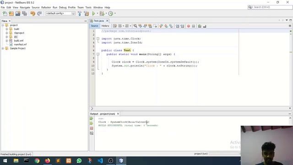Click the red Stop icon in Output

pos(92,128)
